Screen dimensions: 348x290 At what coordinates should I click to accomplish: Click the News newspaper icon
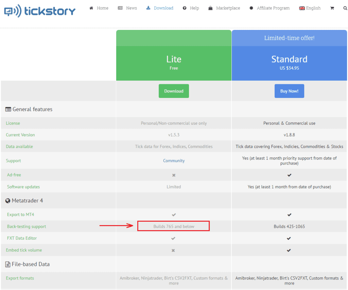pyautogui.click(x=120, y=8)
